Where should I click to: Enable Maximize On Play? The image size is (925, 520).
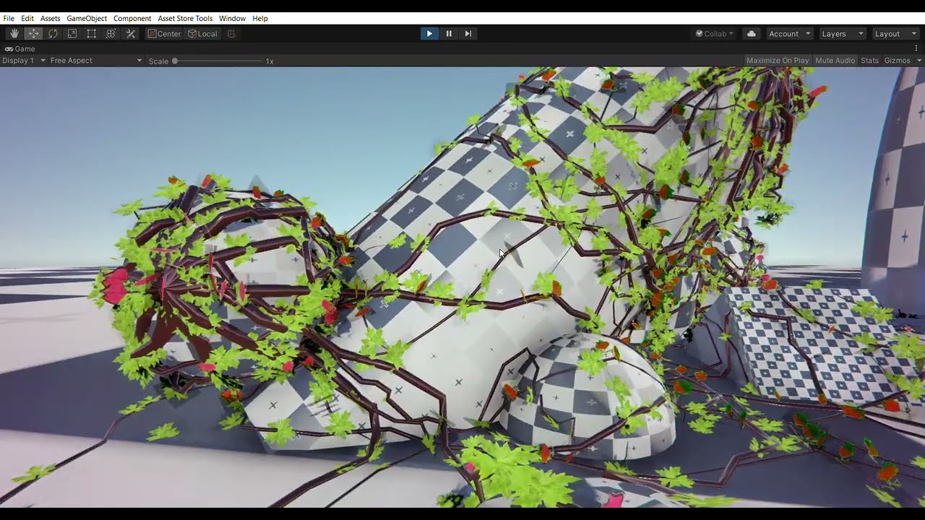tap(778, 61)
